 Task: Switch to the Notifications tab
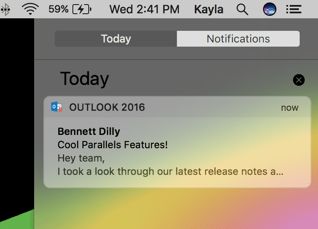[x=238, y=39]
